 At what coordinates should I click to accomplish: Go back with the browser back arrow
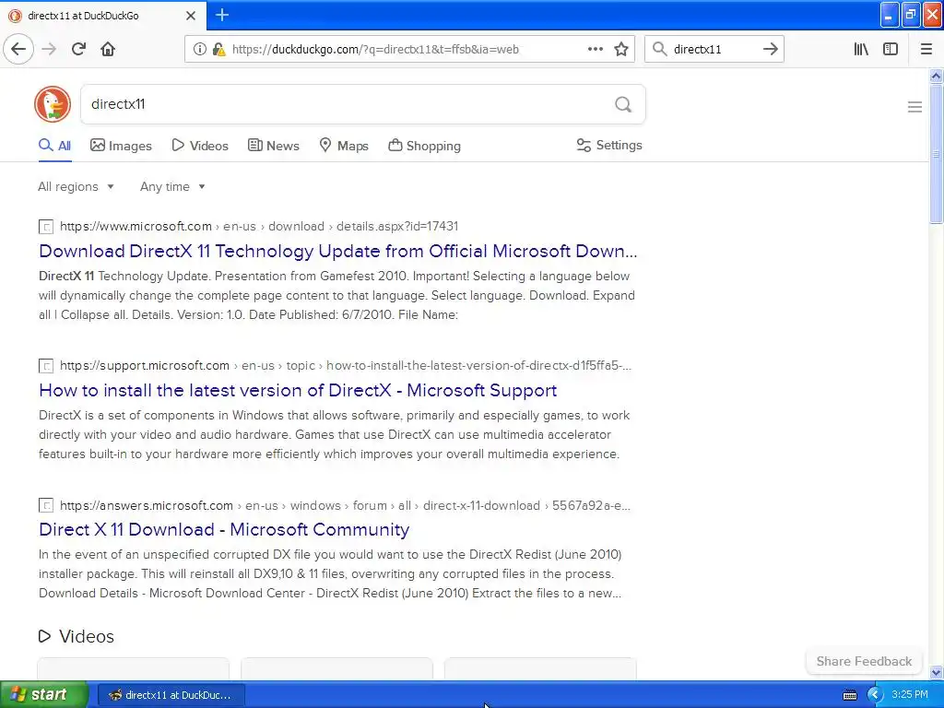(18, 49)
